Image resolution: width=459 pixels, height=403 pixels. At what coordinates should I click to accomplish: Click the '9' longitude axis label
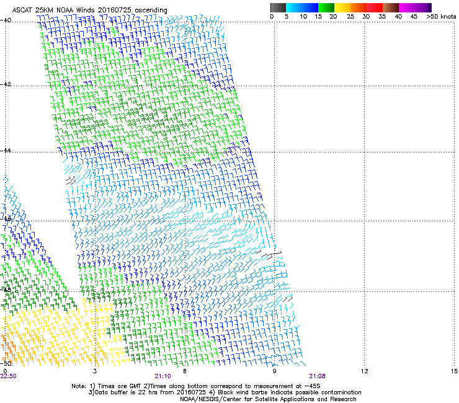pyautogui.click(x=275, y=371)
